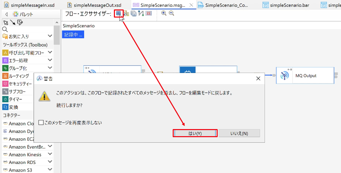Click the colorful palette icon
The height and width of the screenshot is (173, 341).
(16, 14)
